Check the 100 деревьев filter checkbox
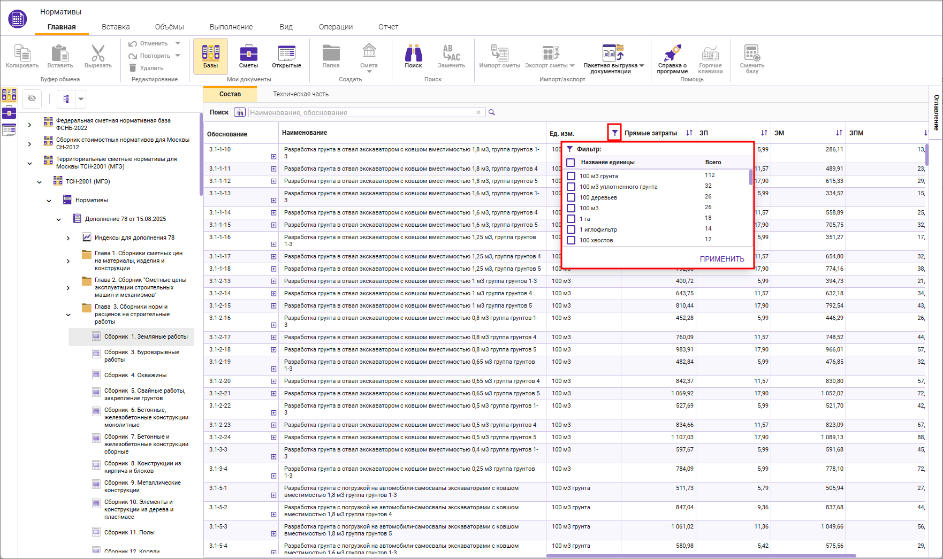943x559 pixels. [x=571, y=197]
